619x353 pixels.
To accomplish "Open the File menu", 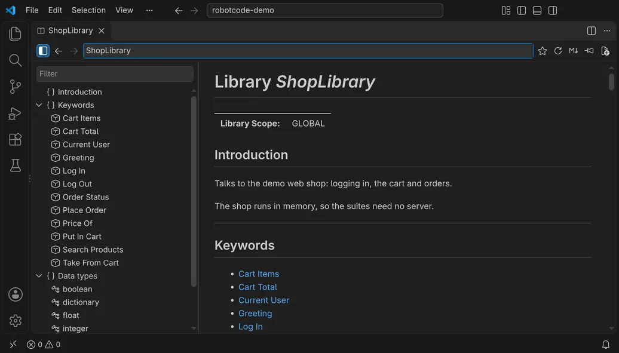I will tap(32, 10).
